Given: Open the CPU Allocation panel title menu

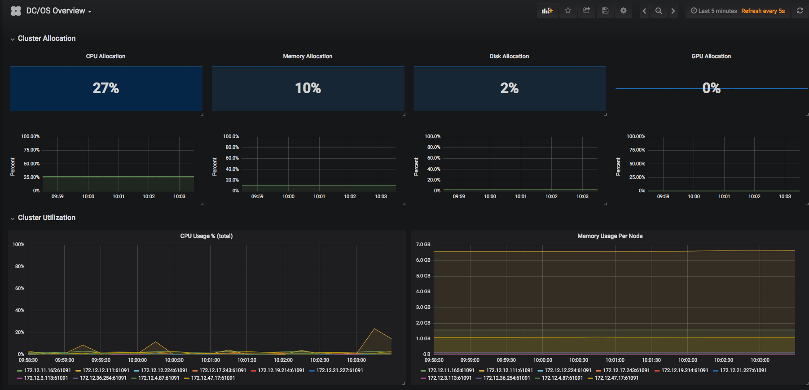Looking at the screenshot, I should coord(106,56).
